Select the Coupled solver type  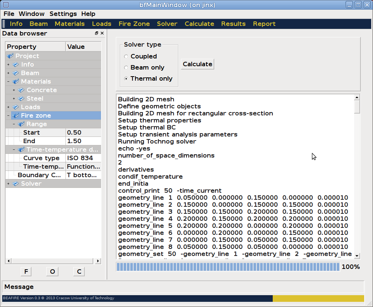[126, 57]
